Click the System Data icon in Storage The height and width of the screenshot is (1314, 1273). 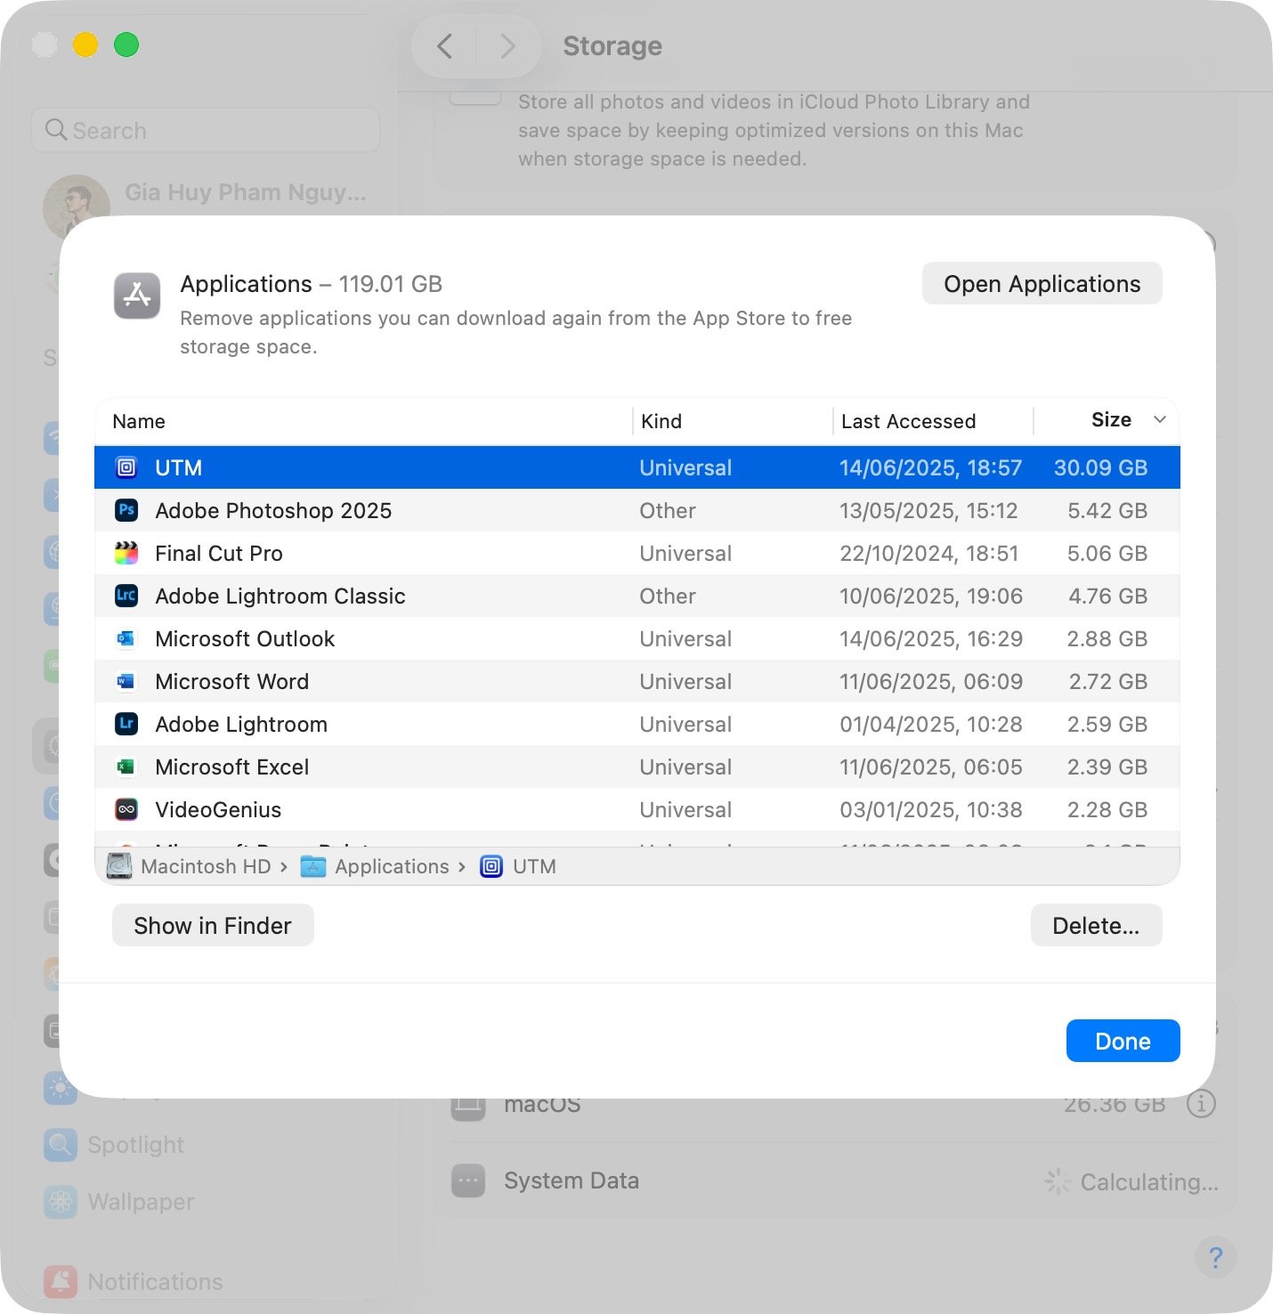point(468,1181)
